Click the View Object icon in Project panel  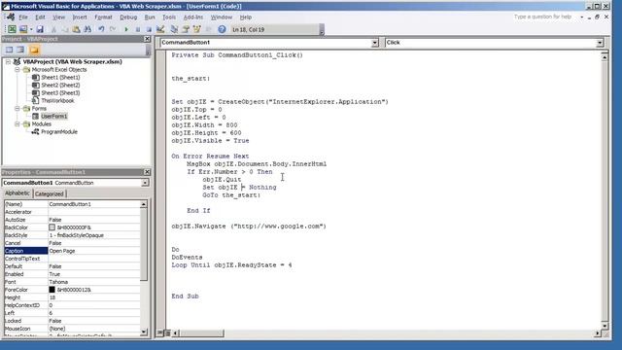pos(20,50)
